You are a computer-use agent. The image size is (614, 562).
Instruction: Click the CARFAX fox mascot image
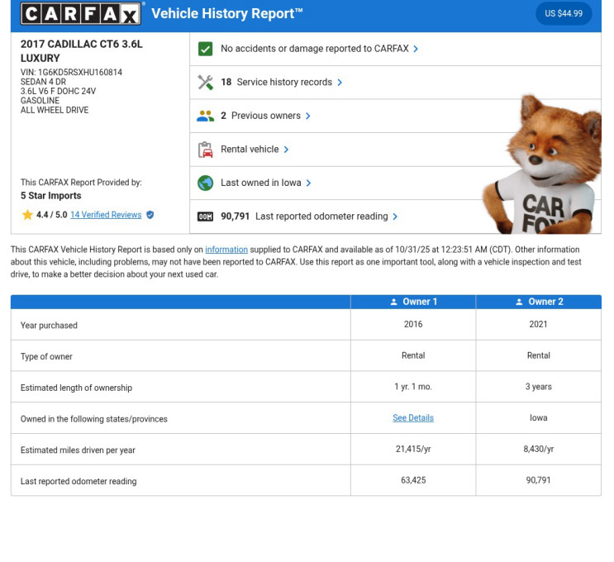[543, 165]
